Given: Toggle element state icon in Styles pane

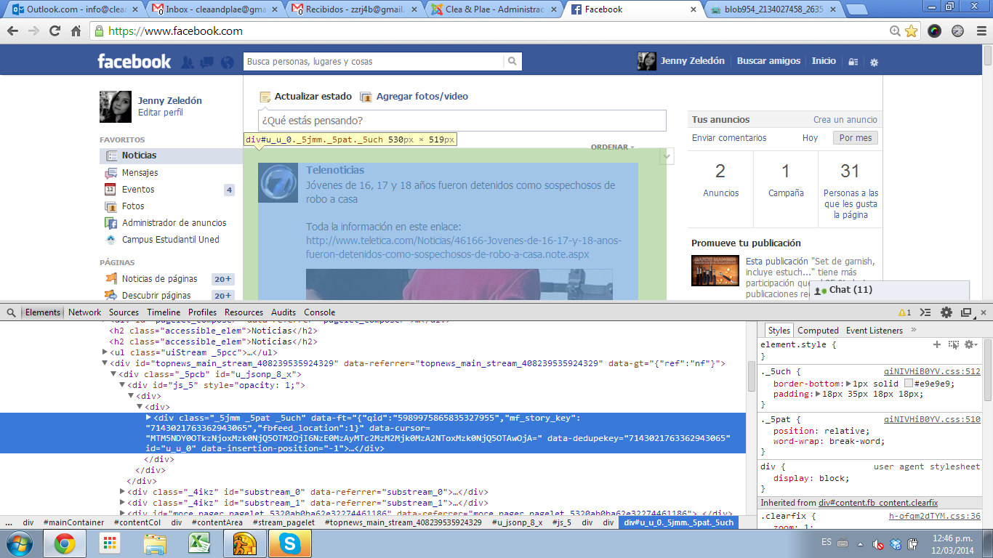Looking at the screenshot, I should 953,344.
